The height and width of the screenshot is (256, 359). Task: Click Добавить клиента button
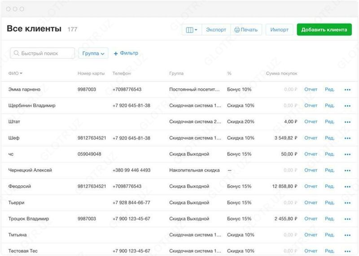click(x=324, y=30)
